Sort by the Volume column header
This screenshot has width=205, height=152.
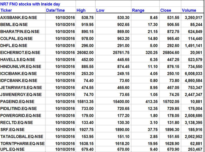pos(189,10)
